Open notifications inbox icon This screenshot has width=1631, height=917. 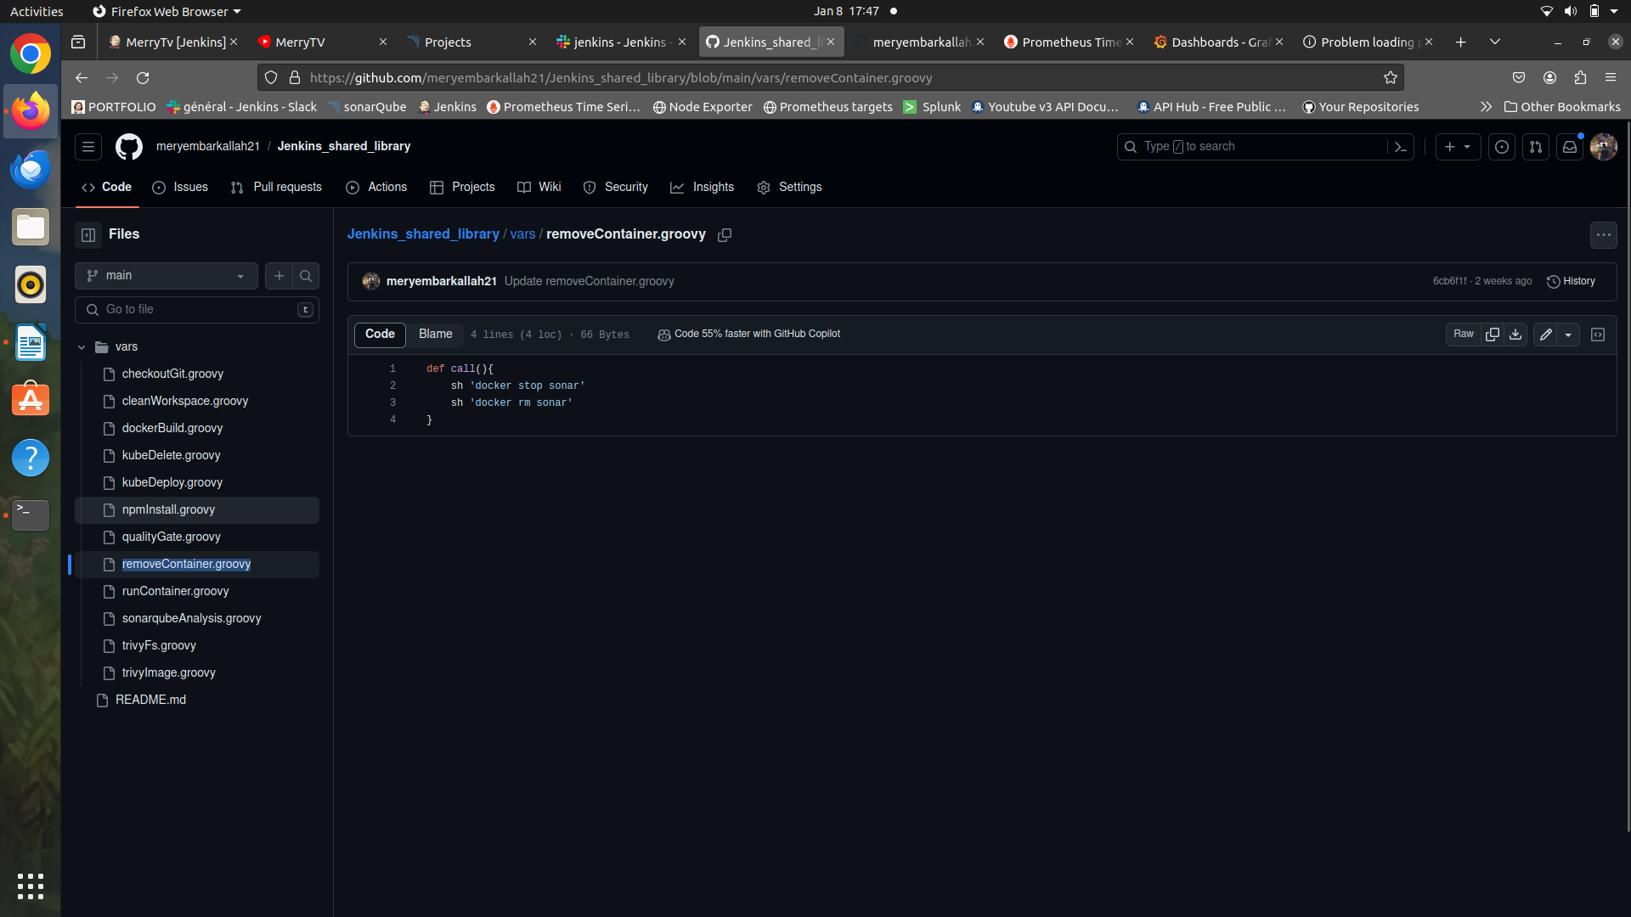[1570, 147]
